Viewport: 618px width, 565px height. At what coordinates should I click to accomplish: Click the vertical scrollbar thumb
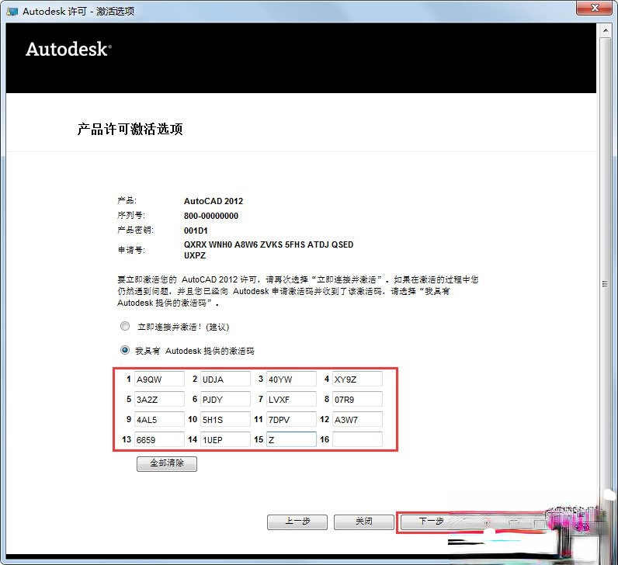(605, 284)
